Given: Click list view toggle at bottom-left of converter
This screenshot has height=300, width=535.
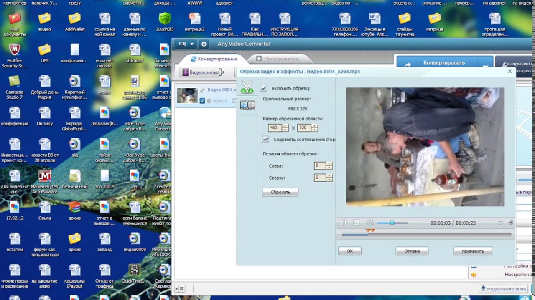Looking at the screenshot, I should (x=180, y=288).
